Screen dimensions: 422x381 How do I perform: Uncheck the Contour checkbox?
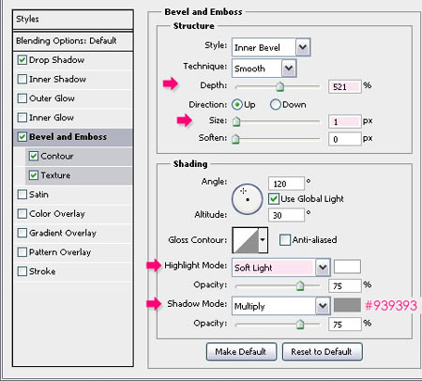coord(34,156)
